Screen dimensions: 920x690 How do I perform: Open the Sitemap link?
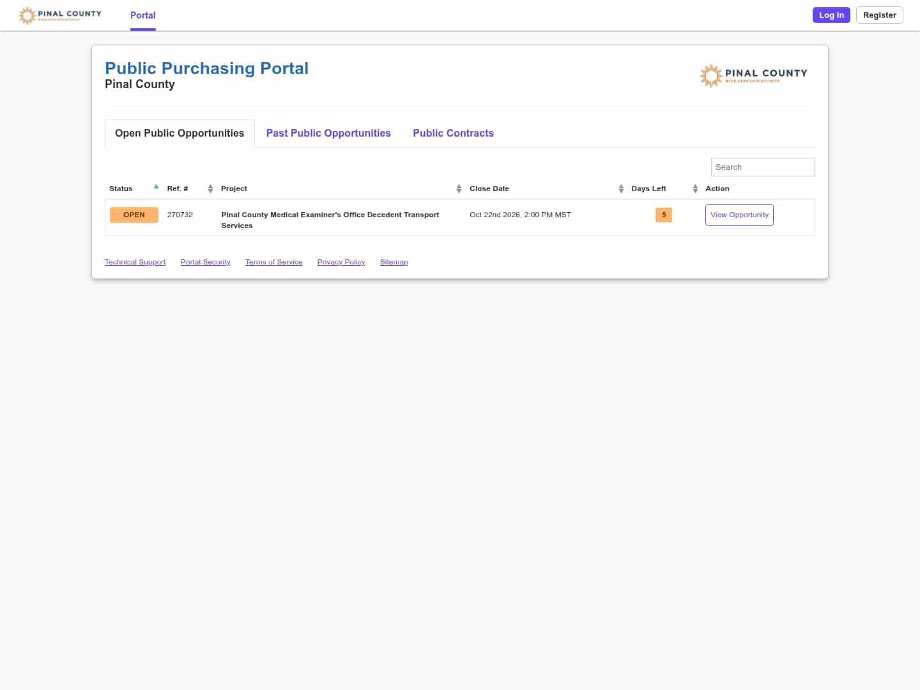pyautogui.click(x=394, y=262)
